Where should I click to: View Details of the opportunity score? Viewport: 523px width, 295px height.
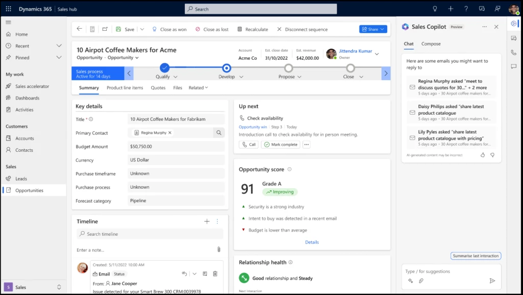pyautogui.click(x=312, y=242)
